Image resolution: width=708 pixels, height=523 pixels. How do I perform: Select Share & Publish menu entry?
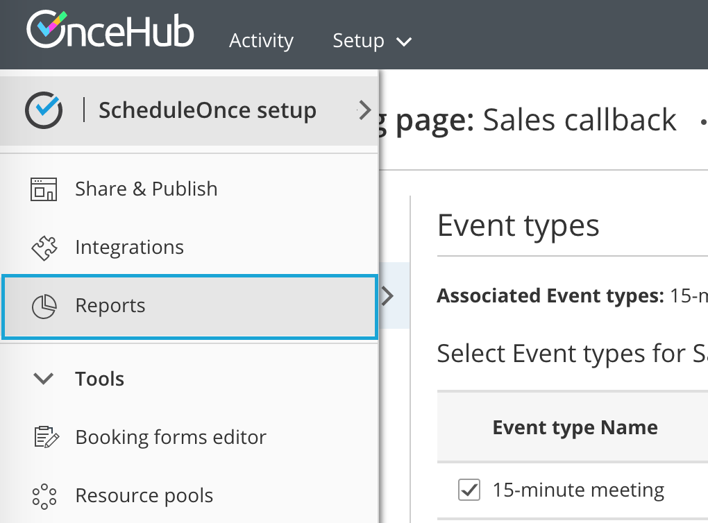[x=146, y=189]
